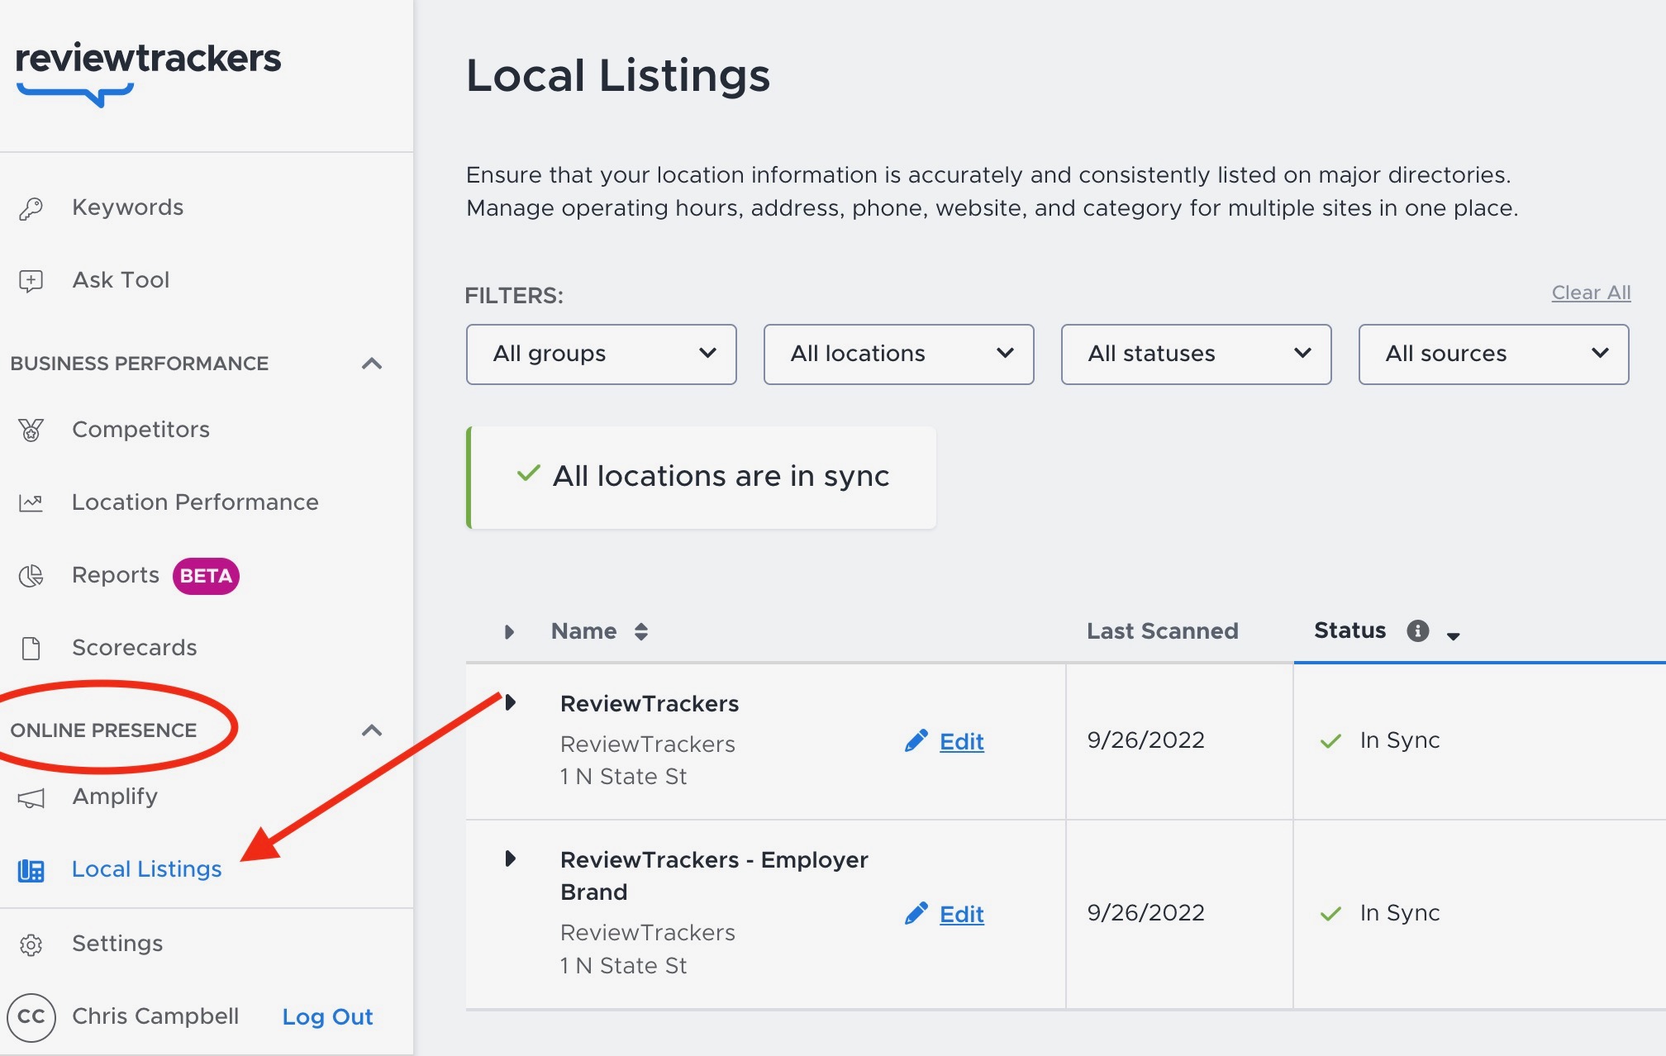
Task: Open the All sources filter dropdown
Action: point(1494,354)
